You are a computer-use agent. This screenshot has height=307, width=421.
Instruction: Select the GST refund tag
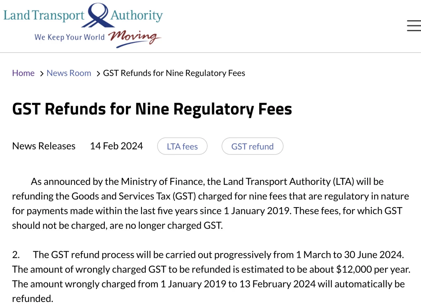(x=252, y=146)
